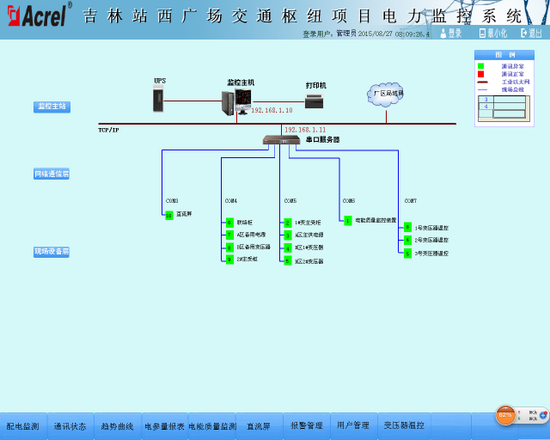Switch to the 趋势曲线 tab

(117, 425)
